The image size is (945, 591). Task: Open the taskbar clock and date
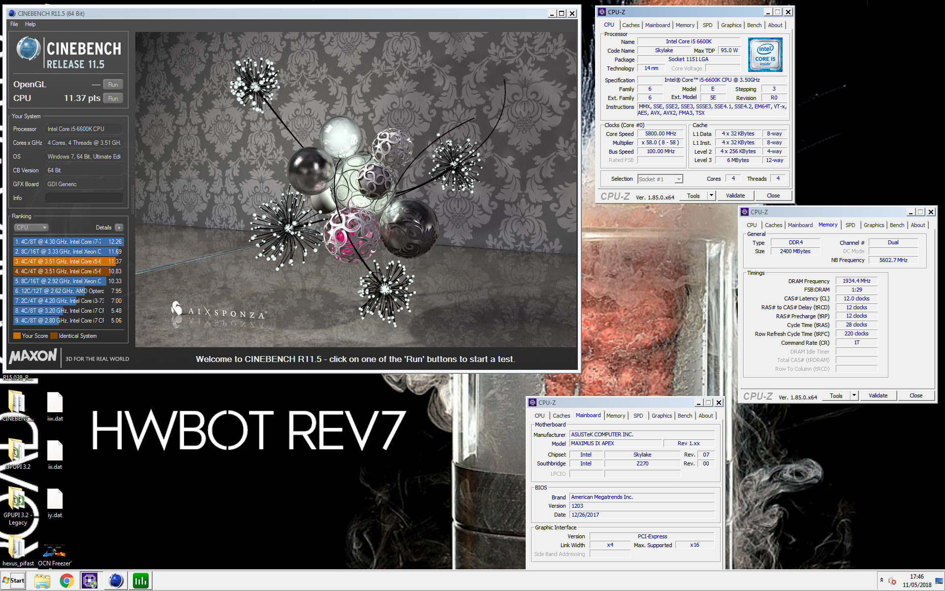pos(916,581)
